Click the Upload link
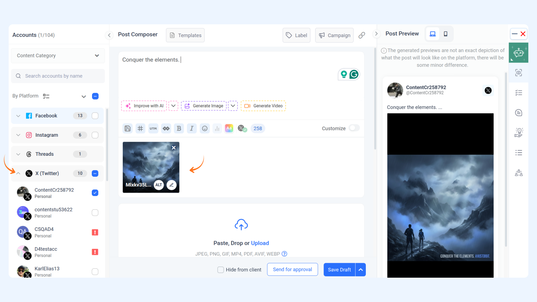537x302 pixels. pyautogui.click(x=260, y=243)
